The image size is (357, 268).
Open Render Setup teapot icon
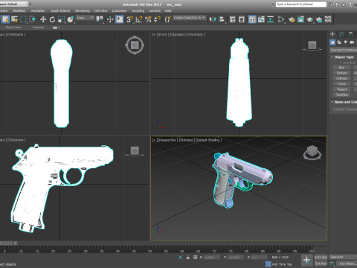tap(292, 19)
